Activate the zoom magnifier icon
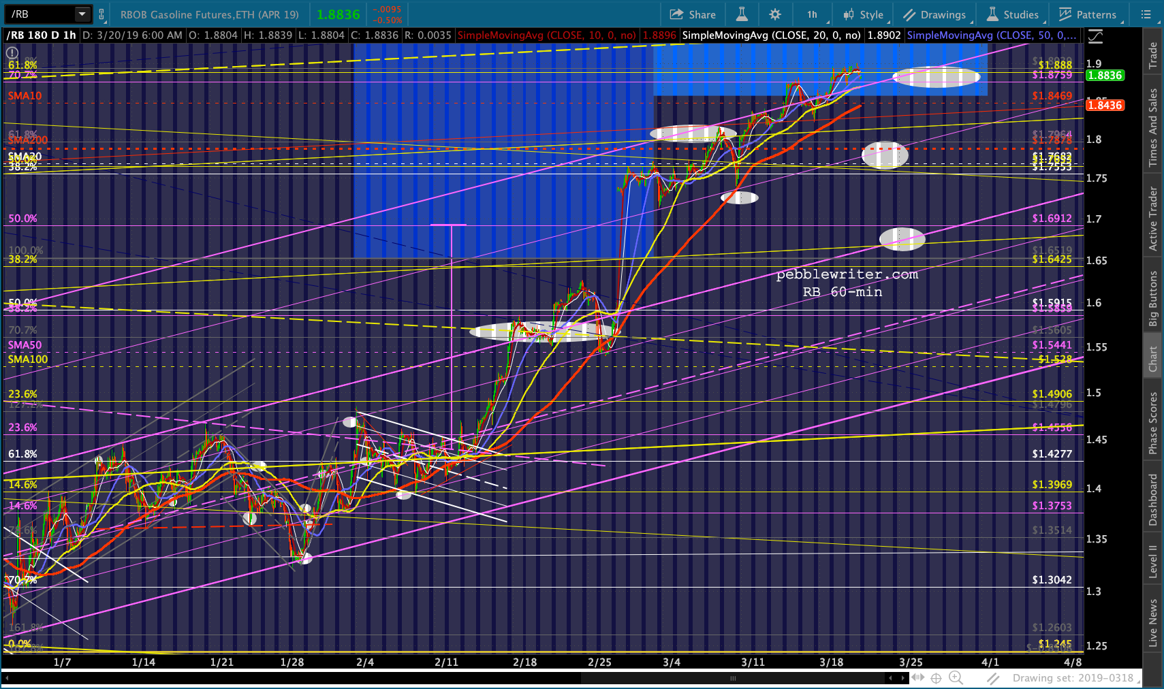The width and height of the screenshot is (1164, 689). point(956,678)
